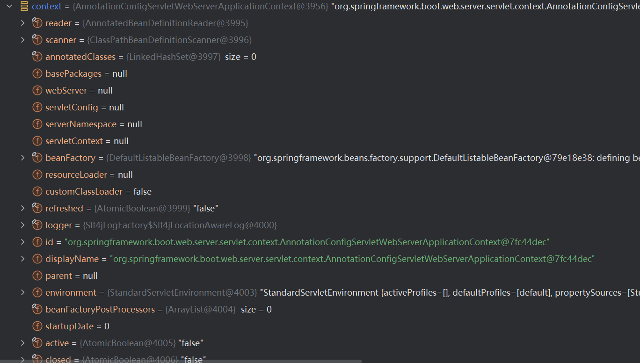
Task: Click the field icon next to reader
Action: pos(37,23)
